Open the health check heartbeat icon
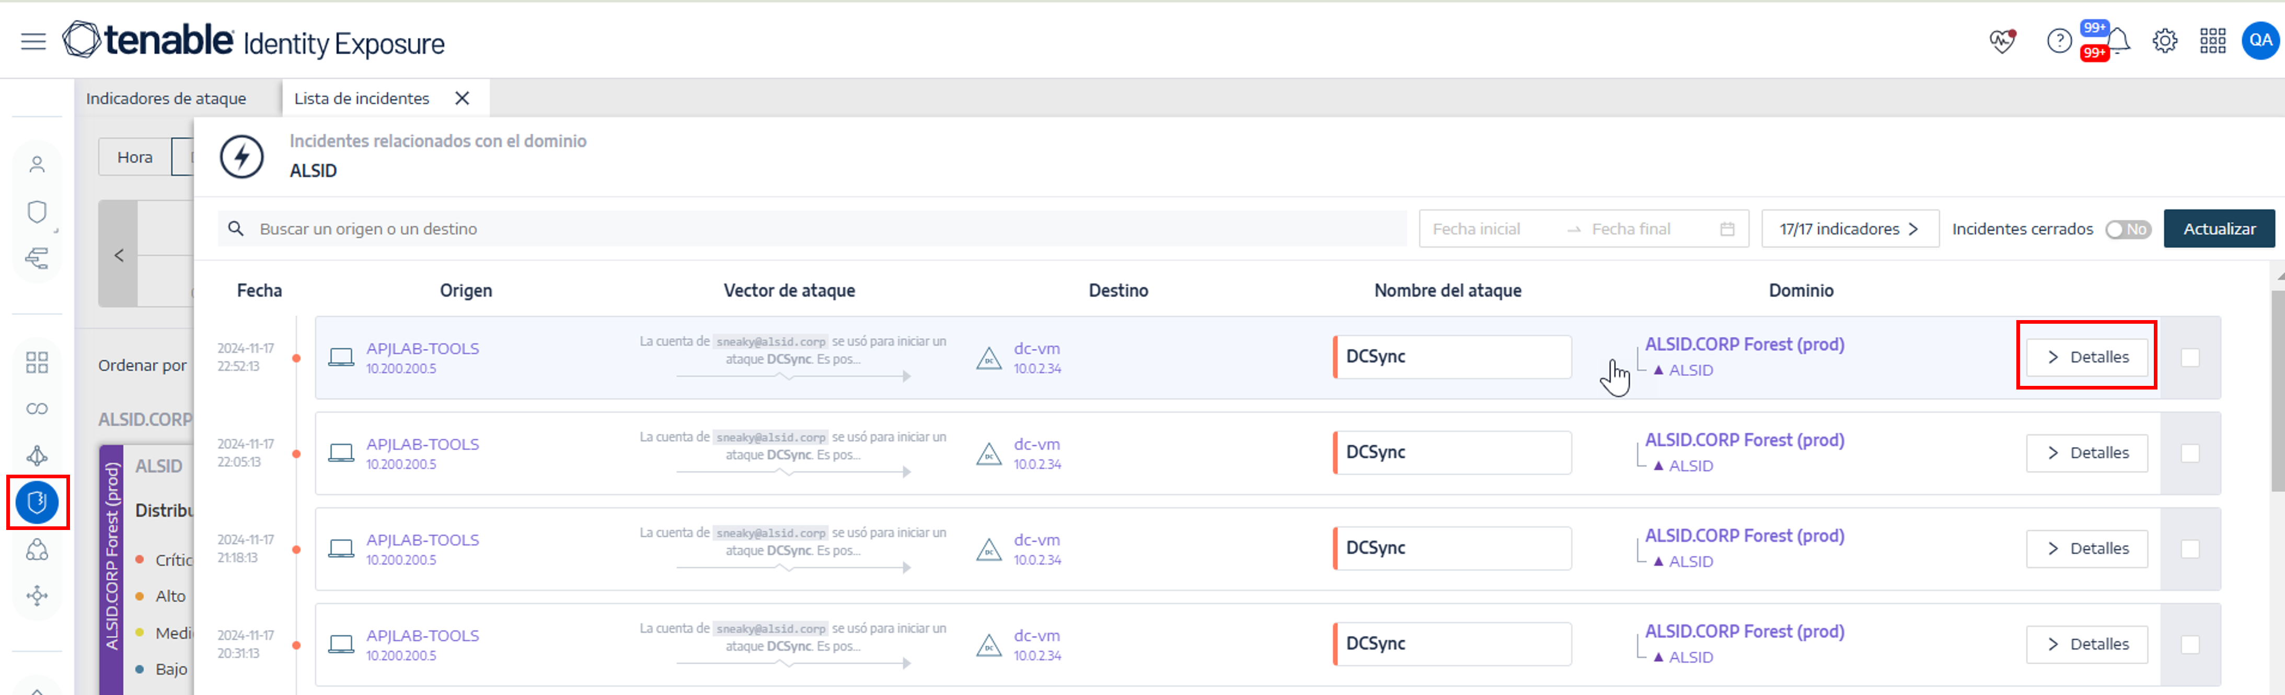This screenshot has height=695, width=2285. (2002, 41)
